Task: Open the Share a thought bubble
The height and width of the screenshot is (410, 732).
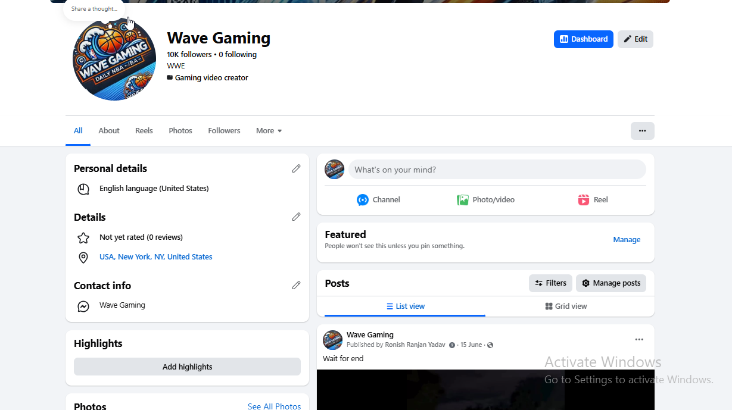Action: (x=94, y=9)
